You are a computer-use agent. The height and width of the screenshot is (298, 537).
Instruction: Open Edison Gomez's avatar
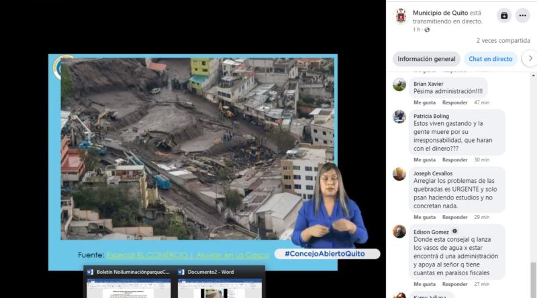click(x=399, y=232)
